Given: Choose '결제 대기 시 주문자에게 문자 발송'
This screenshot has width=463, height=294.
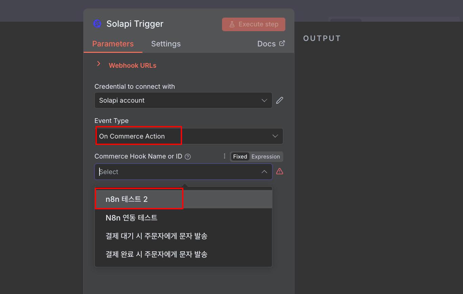Looking at the screenshot, I should (156, 236).
